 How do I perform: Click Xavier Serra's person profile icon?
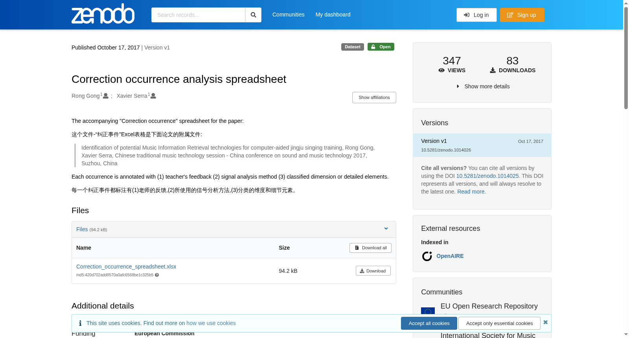click(153, 96)
